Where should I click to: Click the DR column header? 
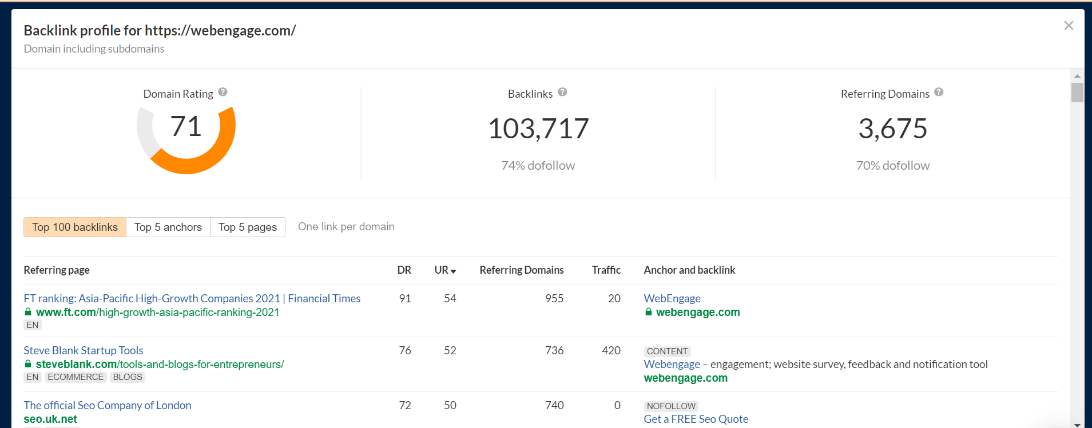pos(404,270)
